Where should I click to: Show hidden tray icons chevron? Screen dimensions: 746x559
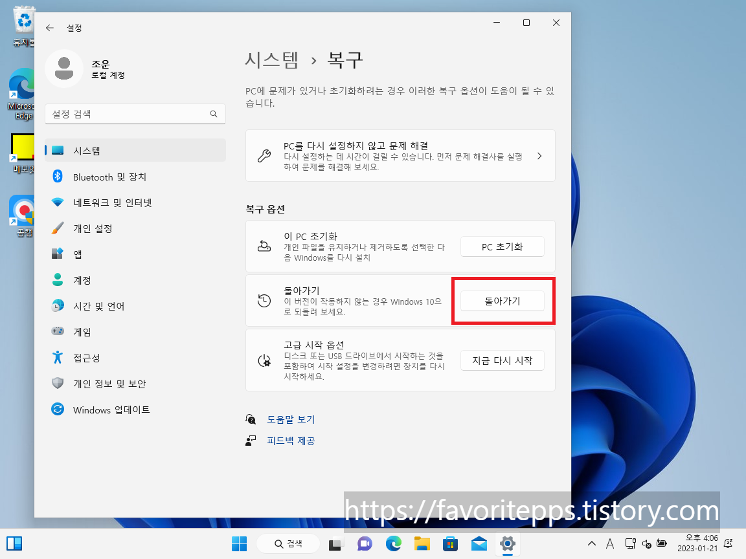(591, 543)
